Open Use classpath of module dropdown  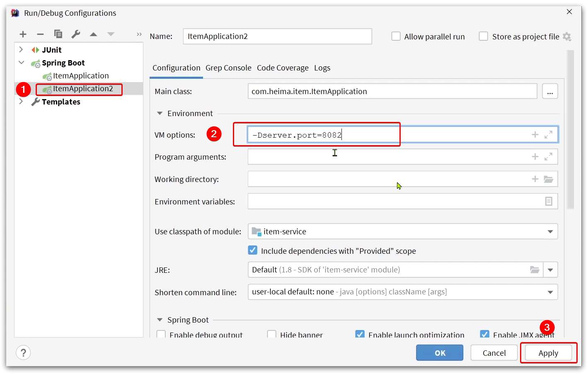click(x=550, y=232)
